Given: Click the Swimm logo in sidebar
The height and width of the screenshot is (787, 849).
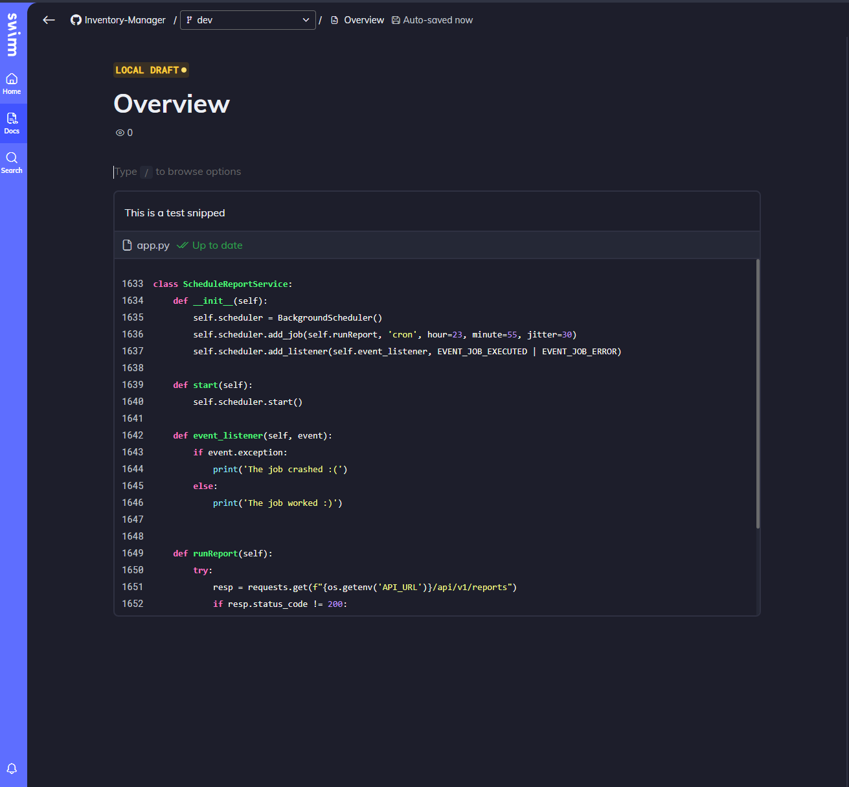Looking at the screenshot, I should (12, 34).
